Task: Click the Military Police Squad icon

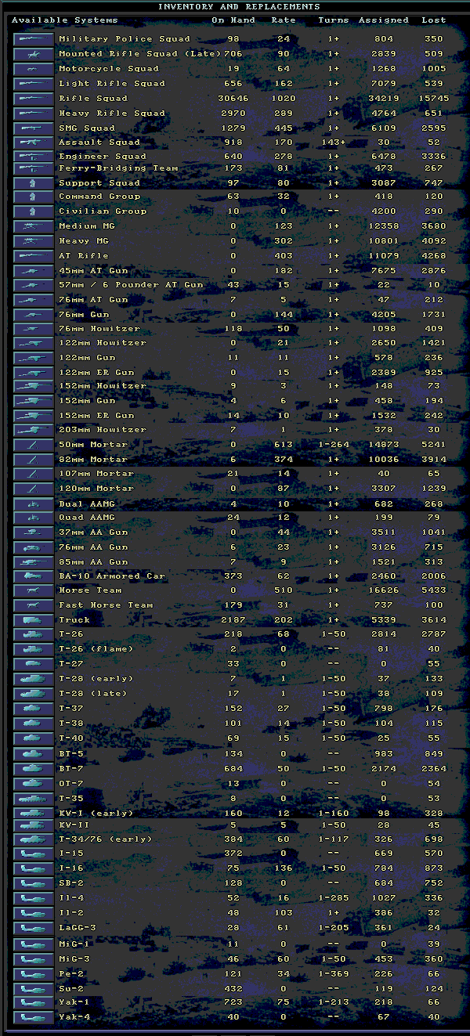Action: tap(34, 39)
